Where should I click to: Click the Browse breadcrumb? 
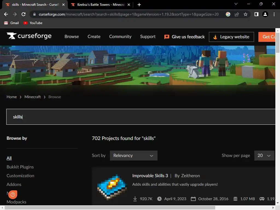click(x=55, y=97)
